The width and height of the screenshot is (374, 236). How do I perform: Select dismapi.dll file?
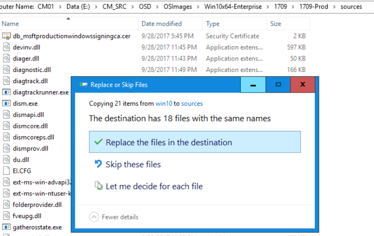pyautogui.click(x=28, y=115)
